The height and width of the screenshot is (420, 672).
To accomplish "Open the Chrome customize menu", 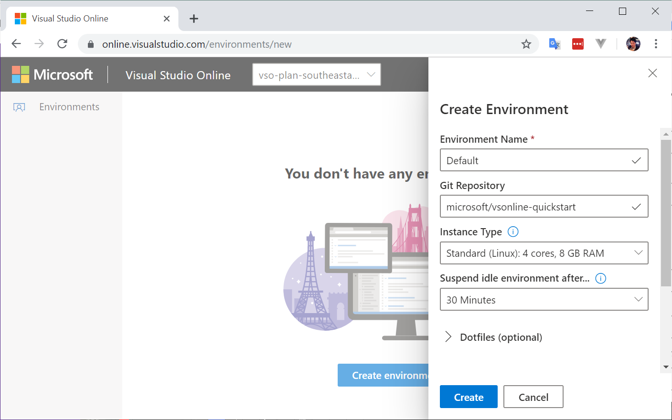I will tap(656, 43).
